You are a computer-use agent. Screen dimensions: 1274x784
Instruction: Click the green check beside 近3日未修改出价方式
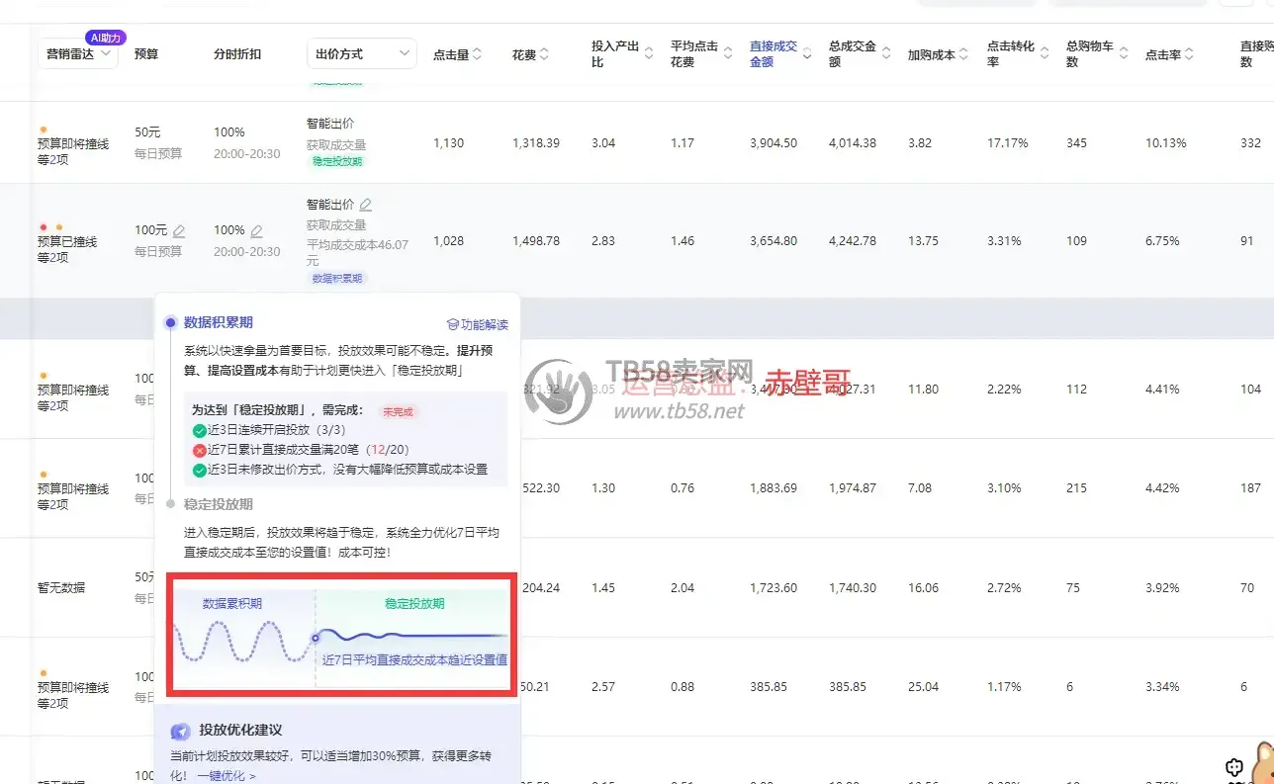[x=199, y=470]
